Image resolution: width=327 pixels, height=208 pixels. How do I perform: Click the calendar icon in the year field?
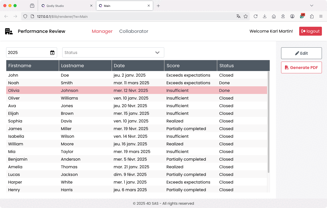pos(52,53)
